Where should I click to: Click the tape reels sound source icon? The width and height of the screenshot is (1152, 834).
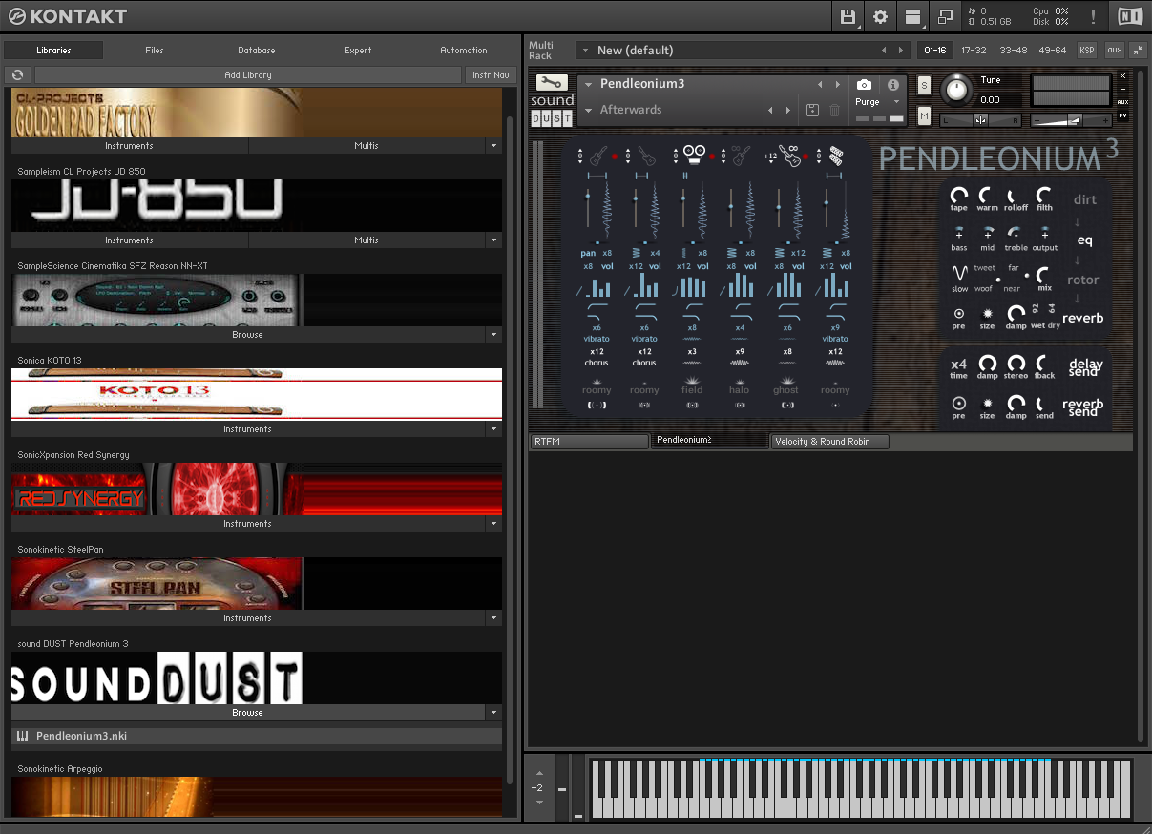(693, 155)
